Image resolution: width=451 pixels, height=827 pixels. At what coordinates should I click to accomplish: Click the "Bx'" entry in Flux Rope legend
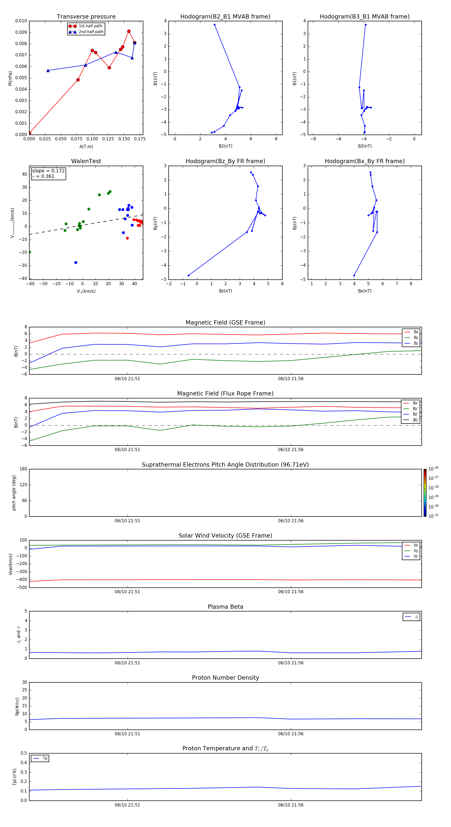[411, 403]
